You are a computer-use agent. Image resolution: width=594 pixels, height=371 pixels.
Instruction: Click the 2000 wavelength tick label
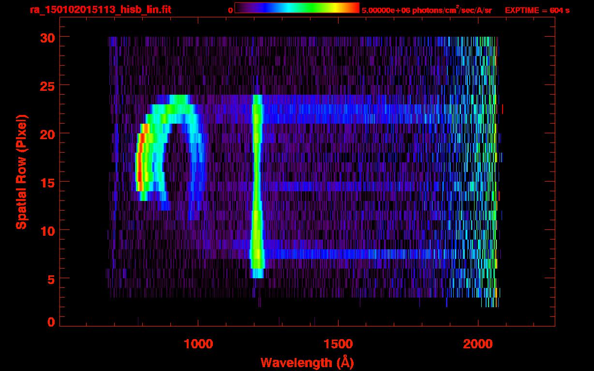click(478, 344)
